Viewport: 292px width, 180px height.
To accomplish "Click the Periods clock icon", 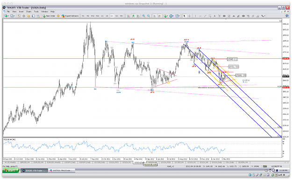I will pos(171,16).
